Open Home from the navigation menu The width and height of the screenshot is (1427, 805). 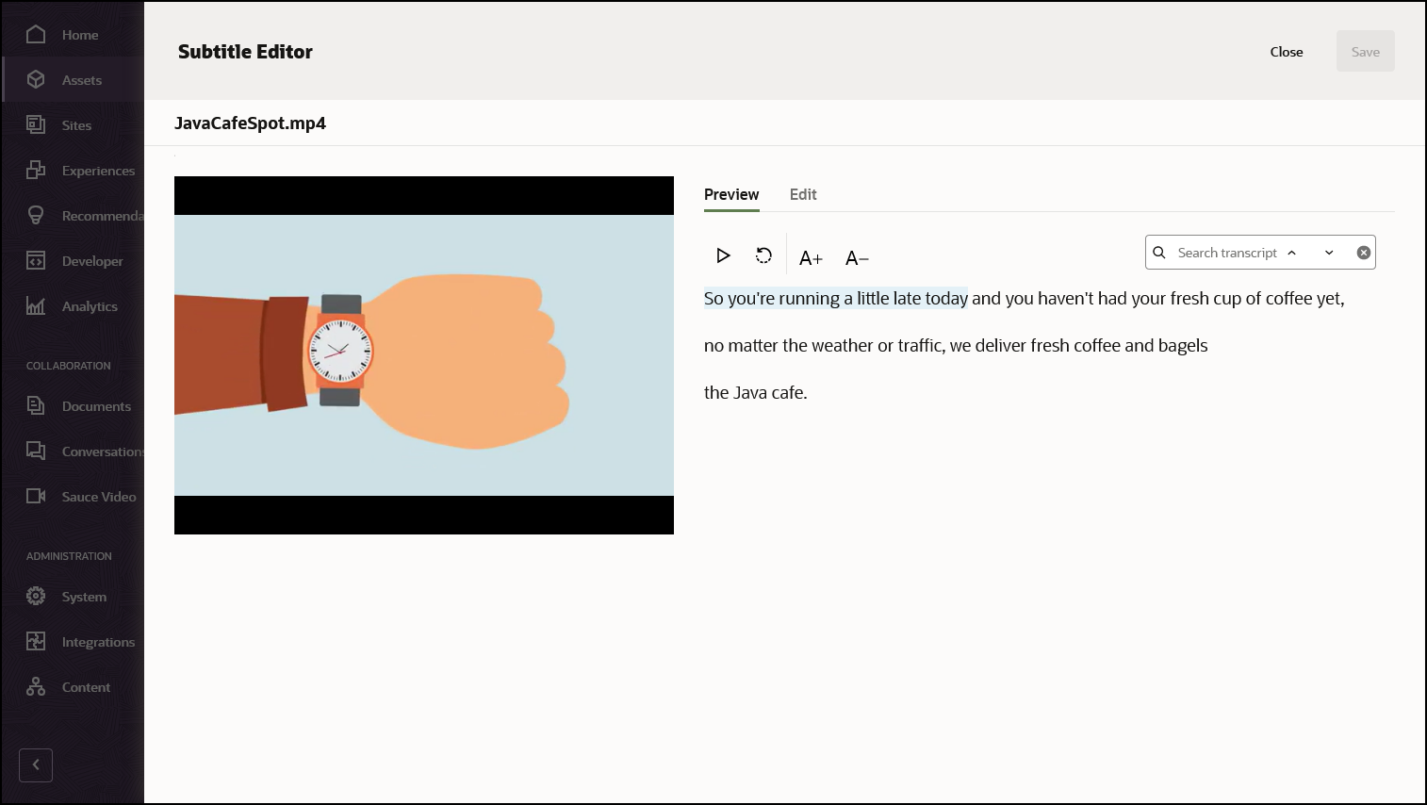click(x=80, y=35)
